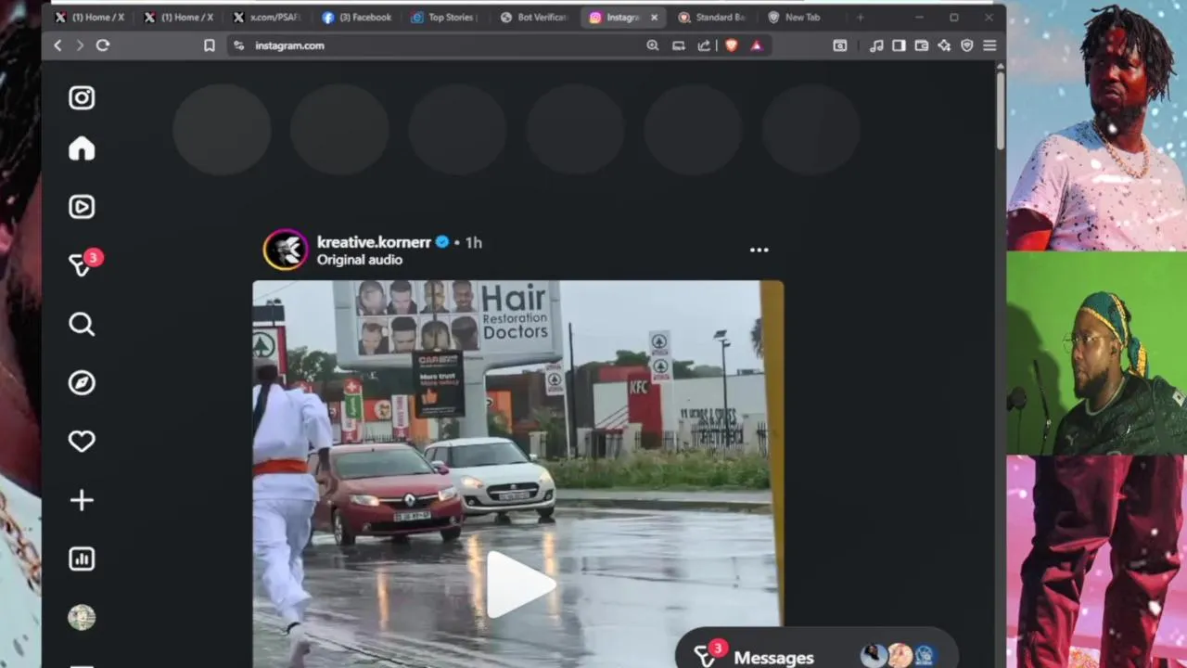Click the verified badge beside kreative.kornerr
1187x668 pixels.
pos(442,242)
